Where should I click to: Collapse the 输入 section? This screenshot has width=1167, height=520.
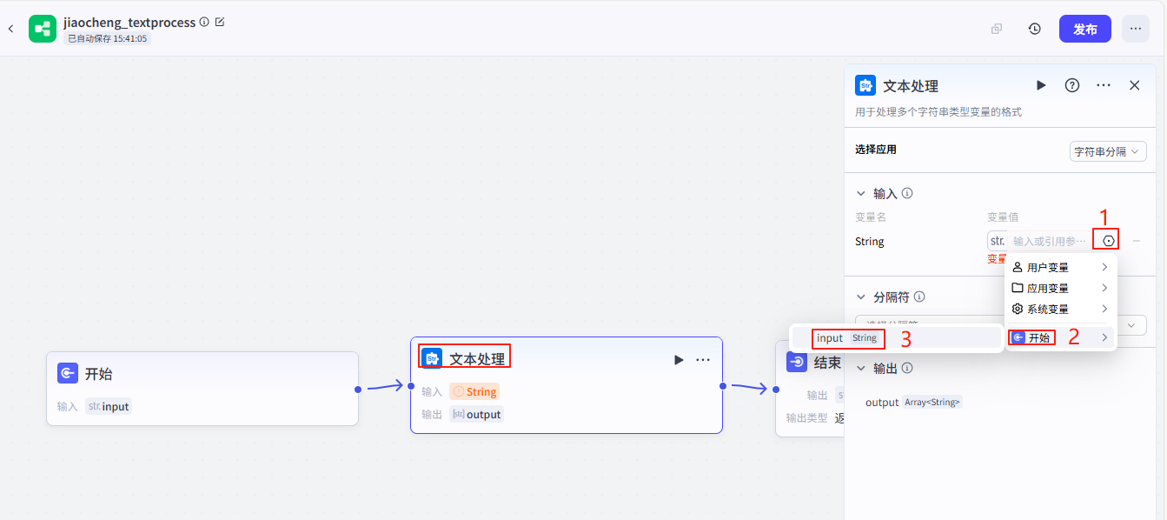(861, 193)
